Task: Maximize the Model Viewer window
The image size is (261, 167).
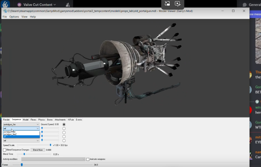Action: [233, 11]
